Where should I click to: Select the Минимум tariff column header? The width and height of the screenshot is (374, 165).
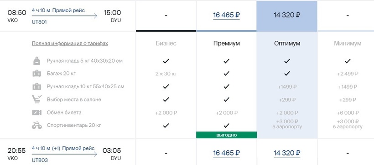click(x=348, y=44)
